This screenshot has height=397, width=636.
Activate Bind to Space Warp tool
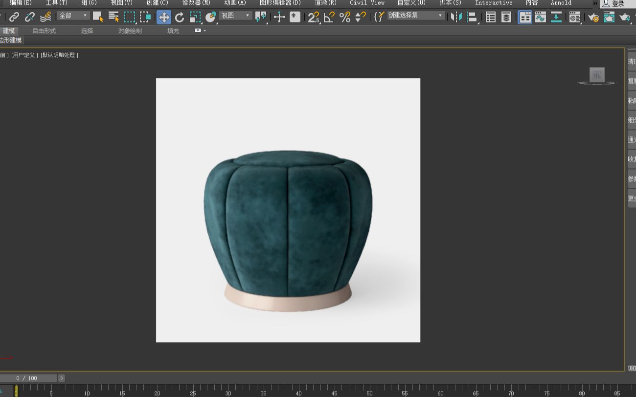pyautogui.click(x=45, y=17)
